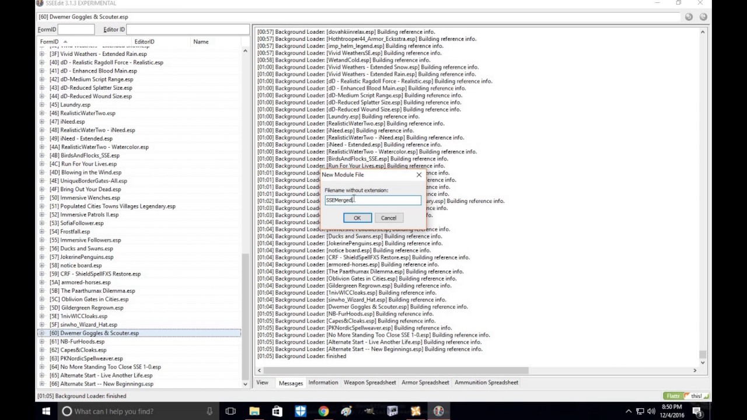This screenshot has height=420, width=747.
Task: Sort by the FormID column header
Action: click(x=49, y=42)
